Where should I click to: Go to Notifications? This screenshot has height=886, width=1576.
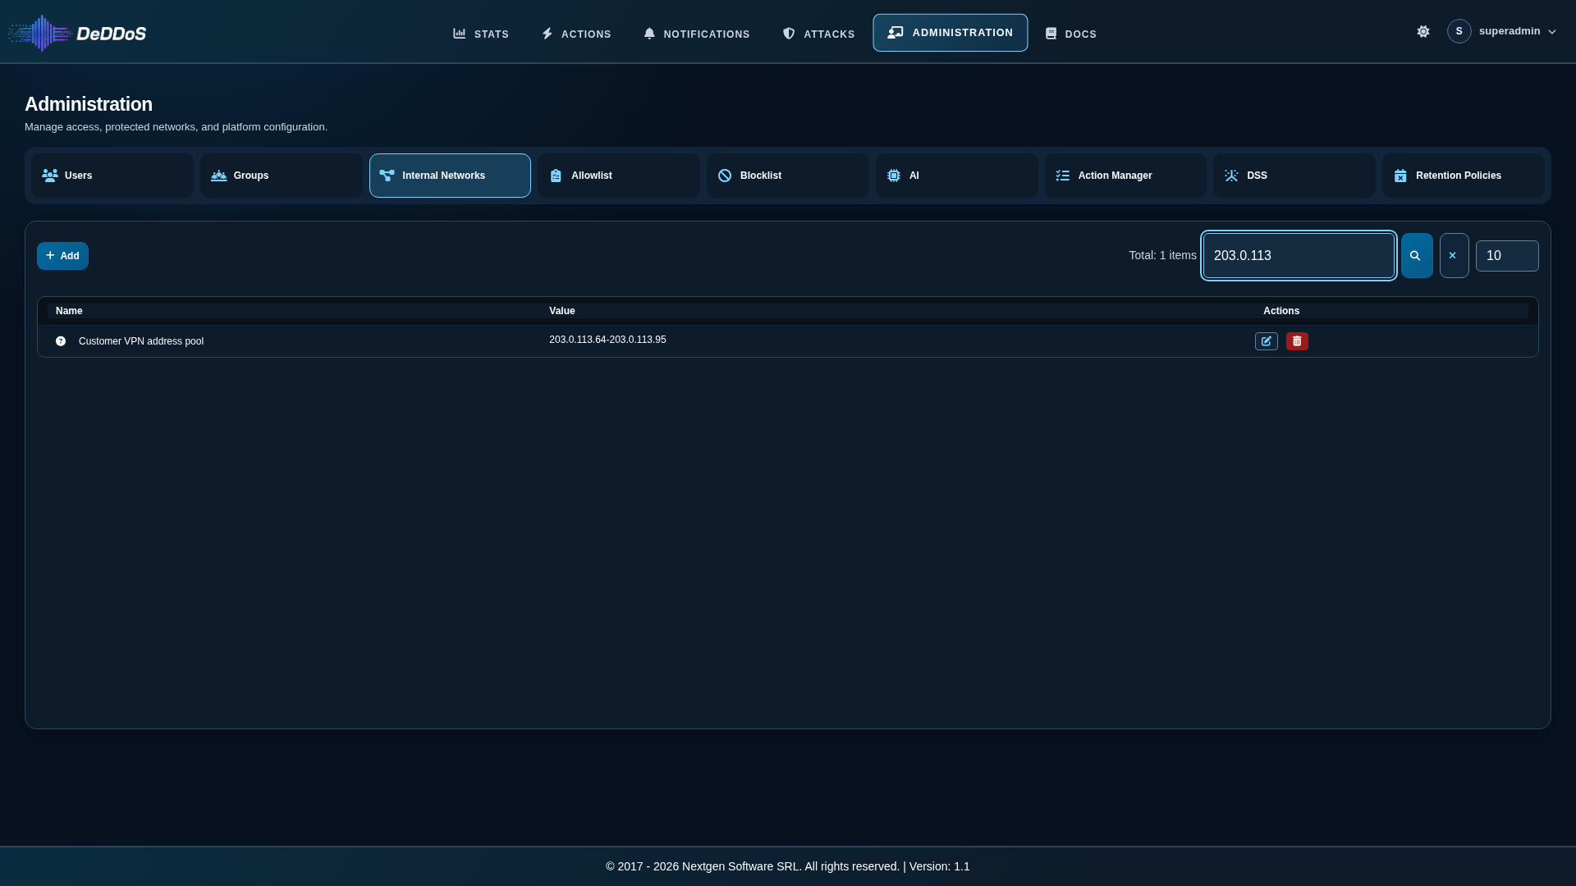click(x=697, y=34)
